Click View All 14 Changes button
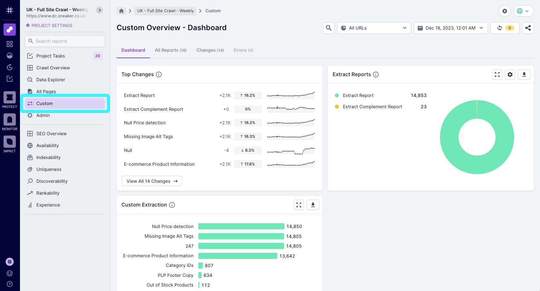 [151, 181]
